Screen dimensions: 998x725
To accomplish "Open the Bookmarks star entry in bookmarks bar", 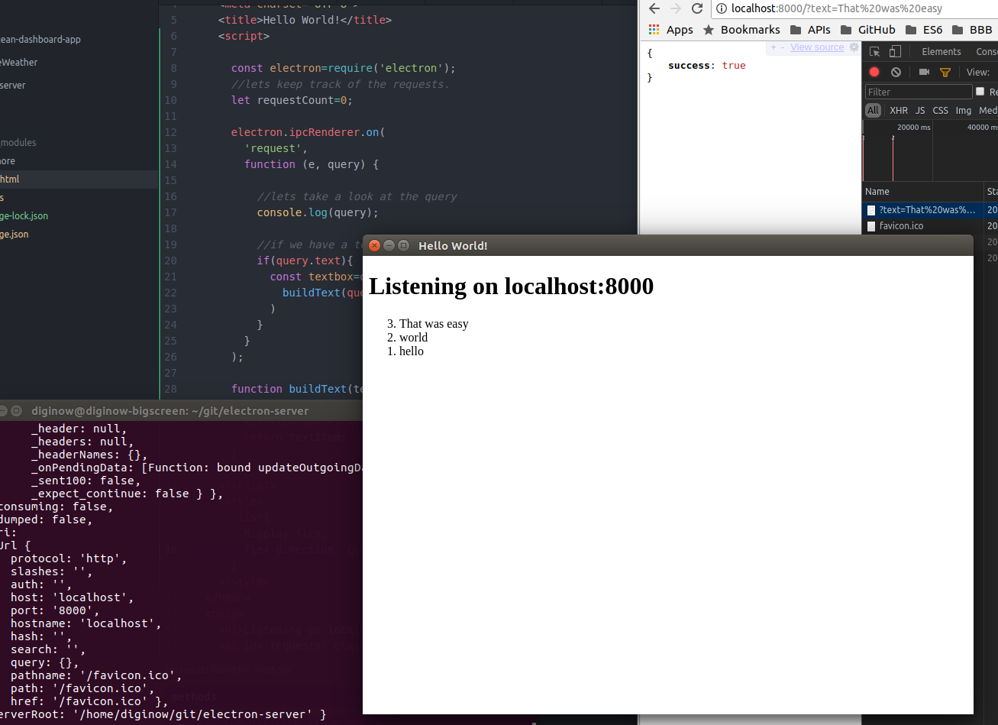I will pos(741,30).
